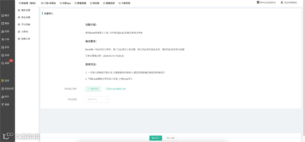The height and width of the screenshot is (142, 305).
Task: Open the 安装应用 install apps icon
Action: click(3, 89)
